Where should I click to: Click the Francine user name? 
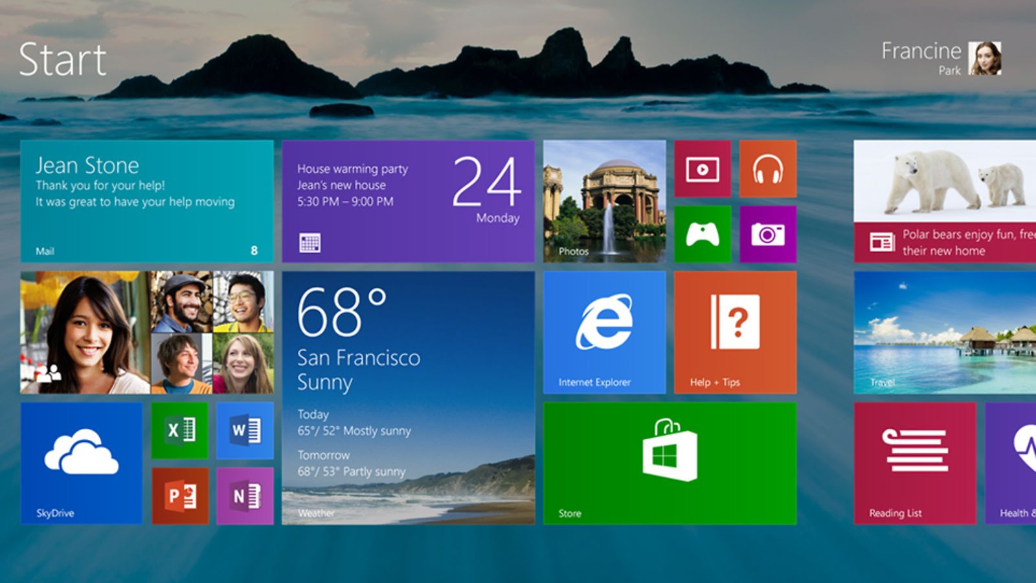pos(921,51)
